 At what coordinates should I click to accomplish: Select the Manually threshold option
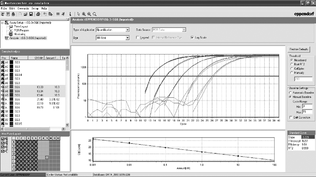292,73
